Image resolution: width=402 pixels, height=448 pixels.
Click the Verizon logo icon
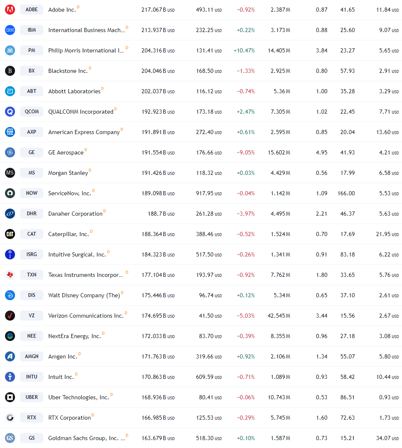(10, 316)
